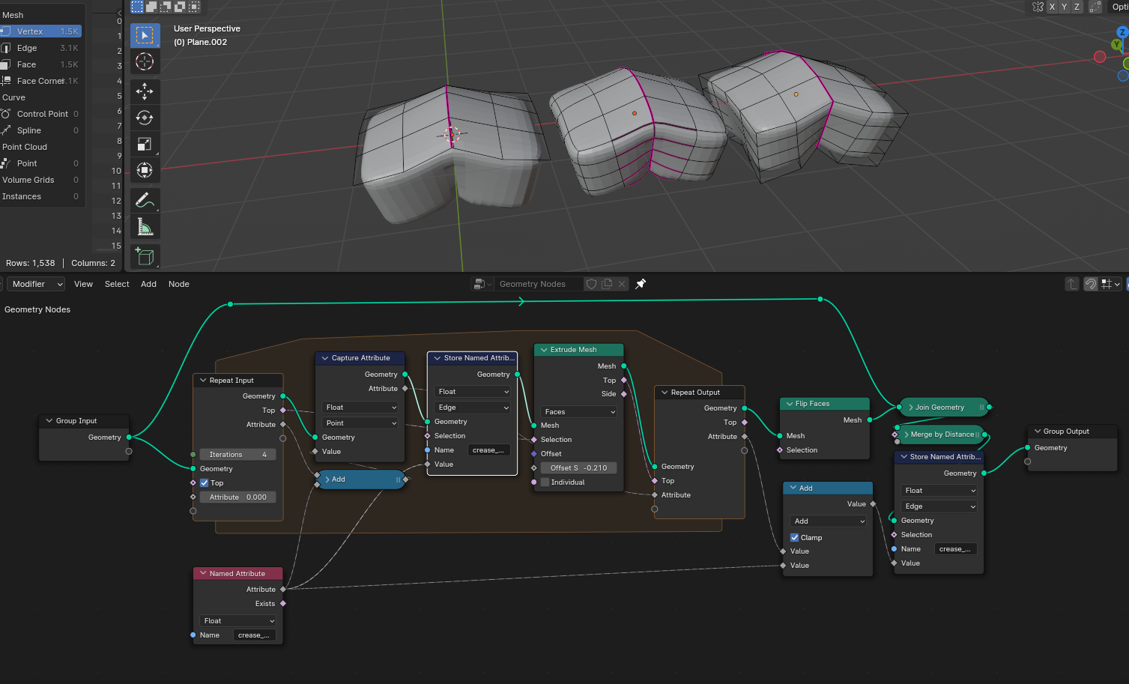Open the node tree browse dropdown

click(x=482, y=284)
